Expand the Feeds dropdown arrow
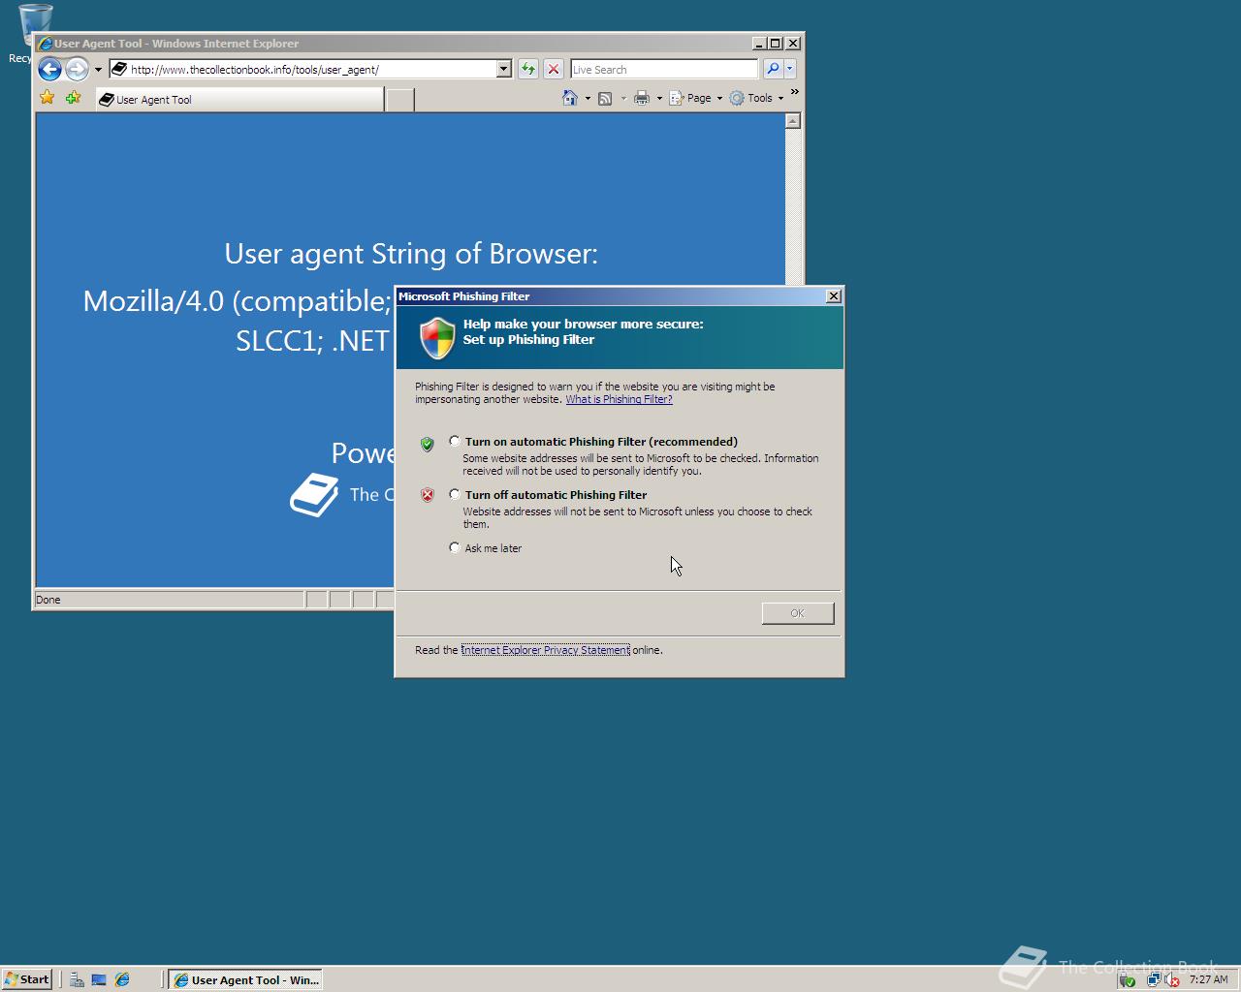The image size is (1241, 992). (623, 98)
